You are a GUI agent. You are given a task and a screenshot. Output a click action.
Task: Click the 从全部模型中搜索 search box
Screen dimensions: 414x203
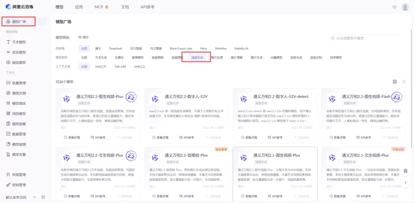pyautogui.click(x=367, y=38)
